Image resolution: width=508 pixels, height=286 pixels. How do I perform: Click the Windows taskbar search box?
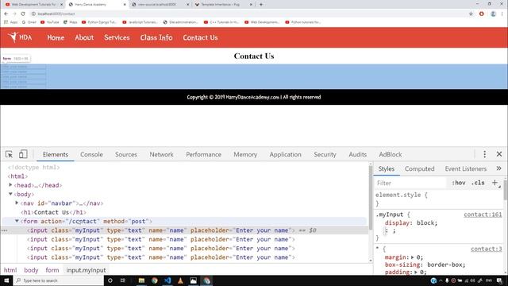coord(58,280)
